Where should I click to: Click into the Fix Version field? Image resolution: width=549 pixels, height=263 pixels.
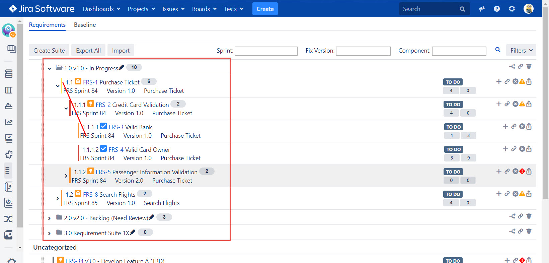point(363,51)
